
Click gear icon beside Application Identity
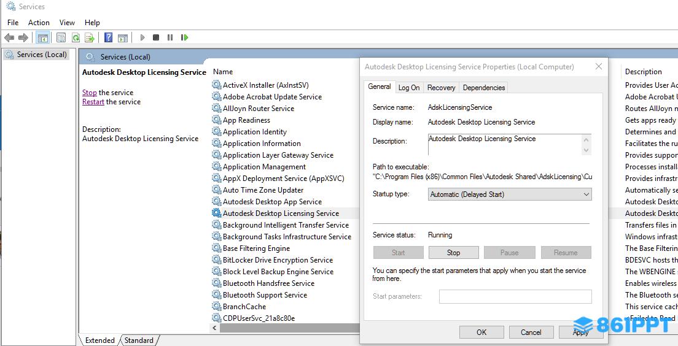217,131
